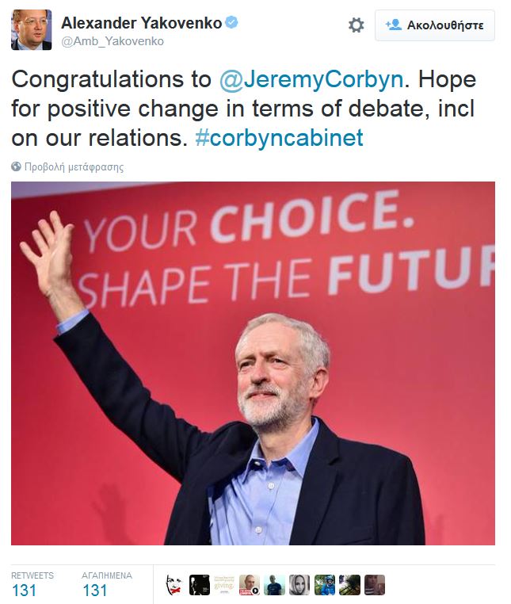Open the attached Jeremy Corbyn photo

[x=253, y=363]
